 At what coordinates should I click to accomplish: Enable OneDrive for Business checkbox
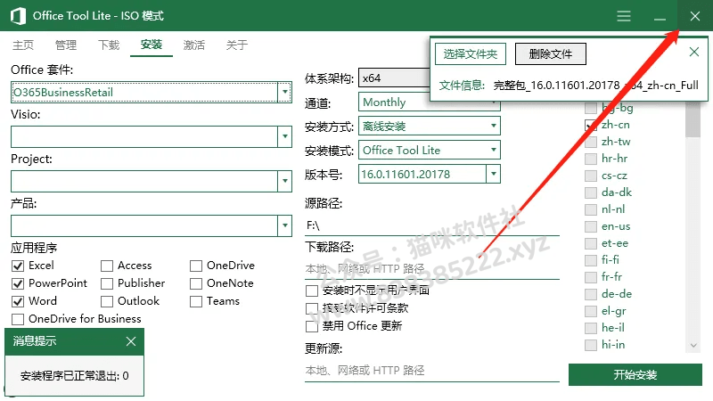click(18, 319)
